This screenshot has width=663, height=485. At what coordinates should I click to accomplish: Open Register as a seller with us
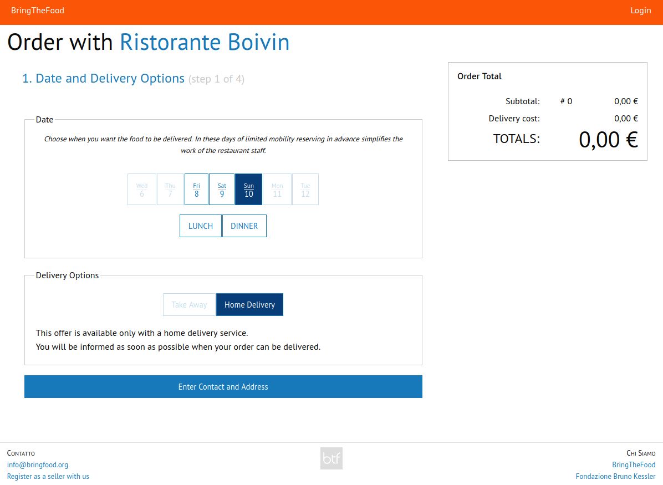pos(48,476)
